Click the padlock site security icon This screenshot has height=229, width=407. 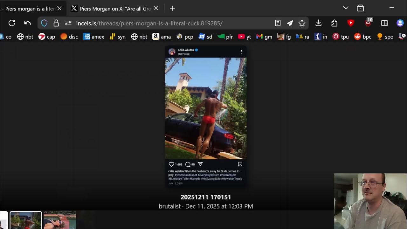click(x=56, y=23)
